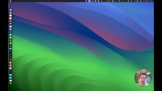This screenshot has height=91, width=162.
Task: Open the yellow Notes app in Dock
Action: tap(10, 18)
